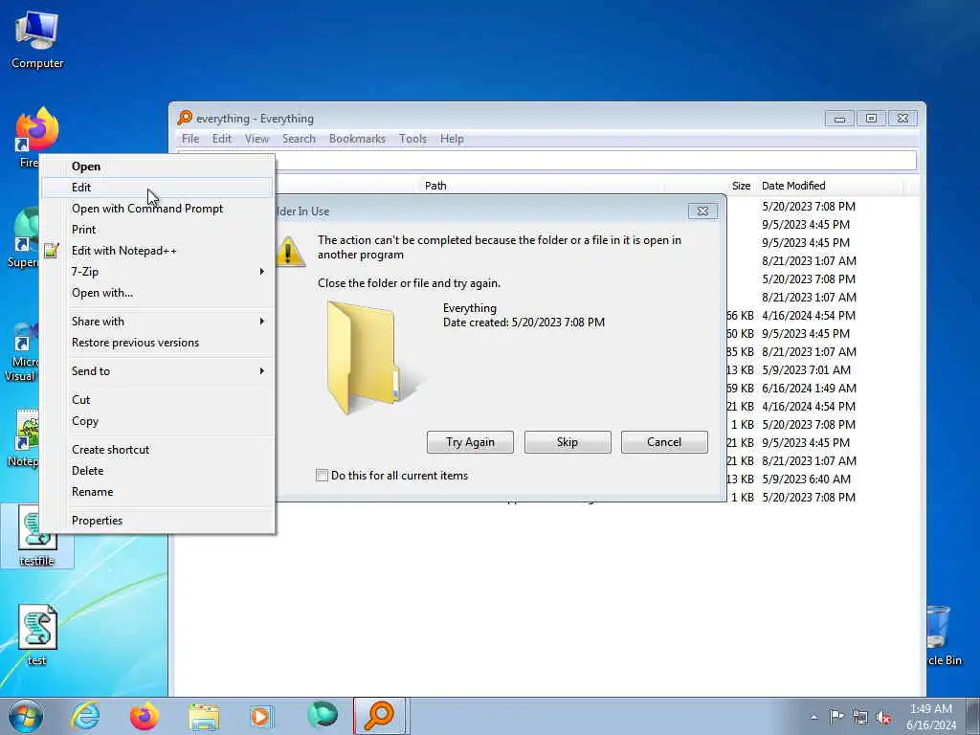
Task: Launch Firefox from the taskbar
Action: pos(145,716)
